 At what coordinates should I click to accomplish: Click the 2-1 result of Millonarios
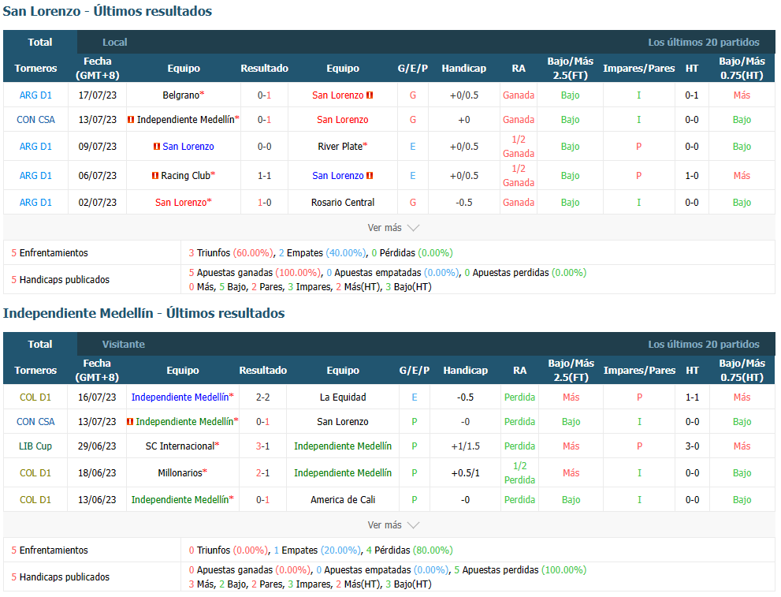(262, 473)
